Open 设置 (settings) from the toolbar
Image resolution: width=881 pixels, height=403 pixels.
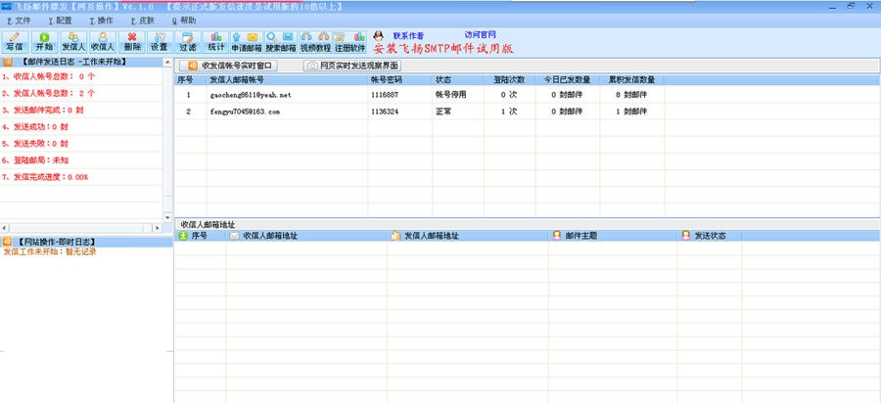pos(159,41)
